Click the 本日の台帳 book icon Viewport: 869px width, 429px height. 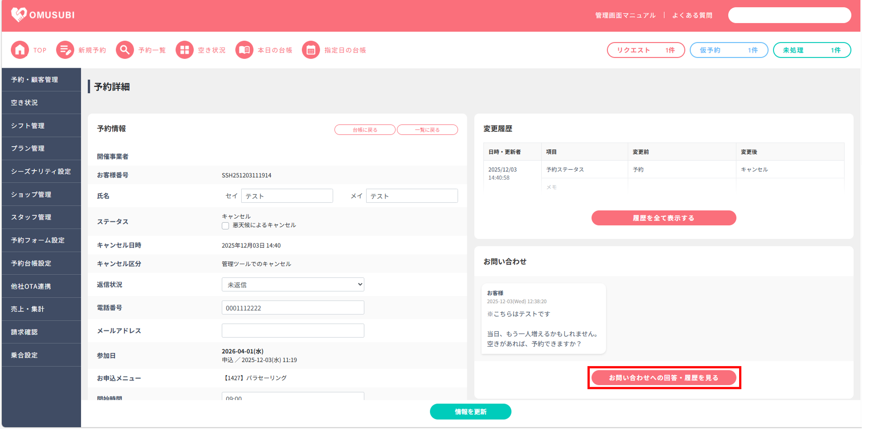[244, 50]
